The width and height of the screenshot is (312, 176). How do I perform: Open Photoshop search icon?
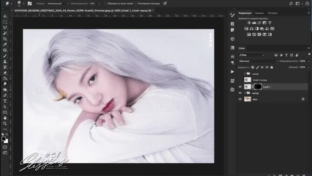pos(291,3)
